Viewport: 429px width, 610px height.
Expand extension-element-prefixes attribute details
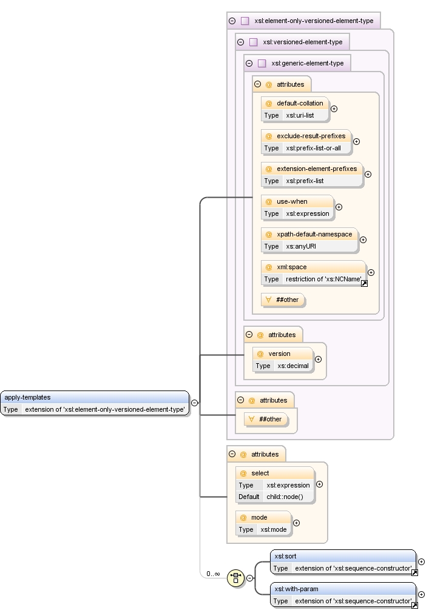(x=368, y=174)
